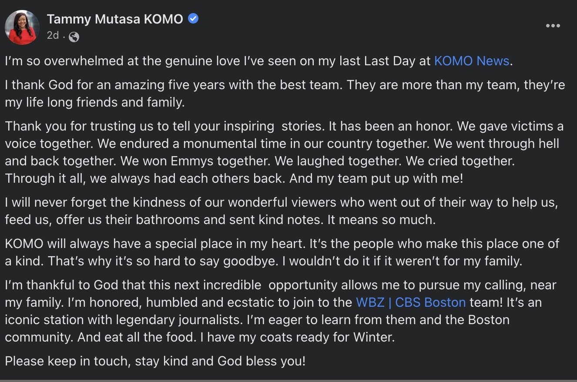Viewport: 577px width, 382px height.
Task: Click the blue verified badge
Action: tap(193, 19)
